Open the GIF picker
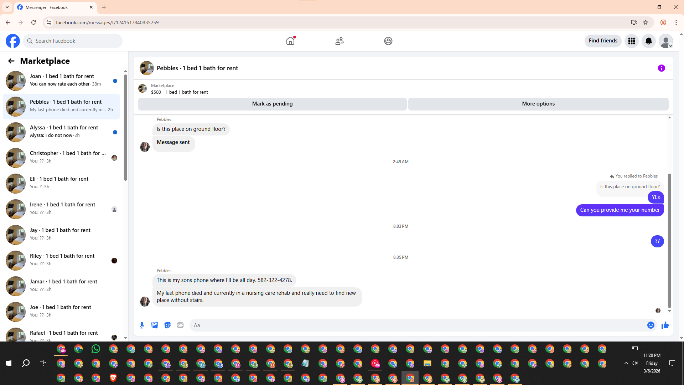This screenshot has width=684, height=385. (x=180, y=325)
